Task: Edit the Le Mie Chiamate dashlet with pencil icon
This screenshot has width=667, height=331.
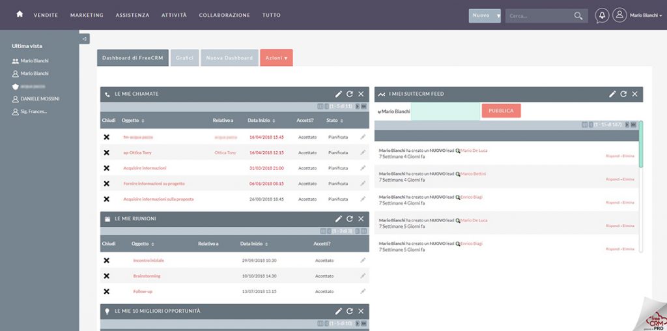Action: [x=339, y=94]
